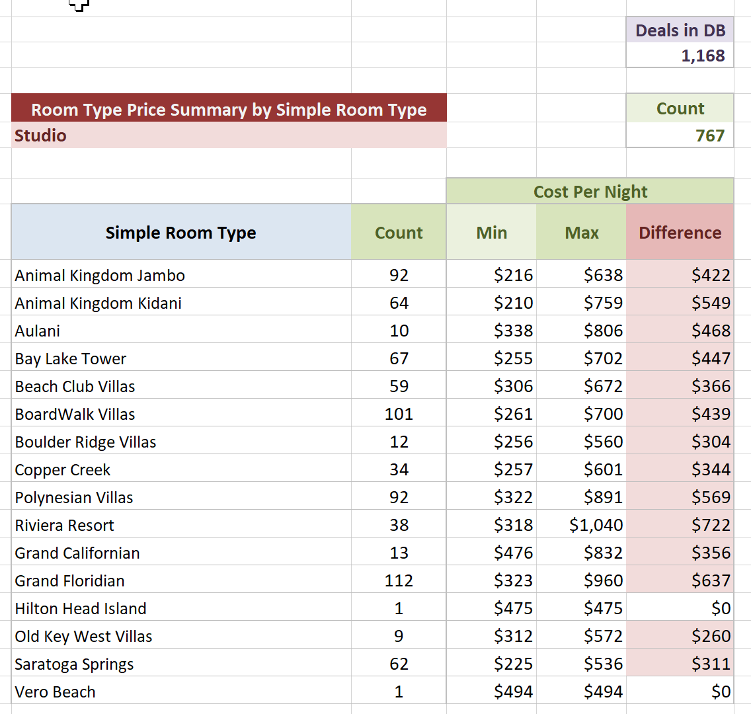Select the red Difference column header
The width and height of the screenshot is (751, 714).
[680, 233]
